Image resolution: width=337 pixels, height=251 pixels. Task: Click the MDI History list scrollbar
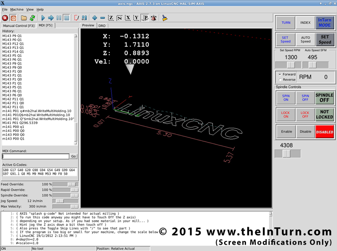tap(76, 89)
